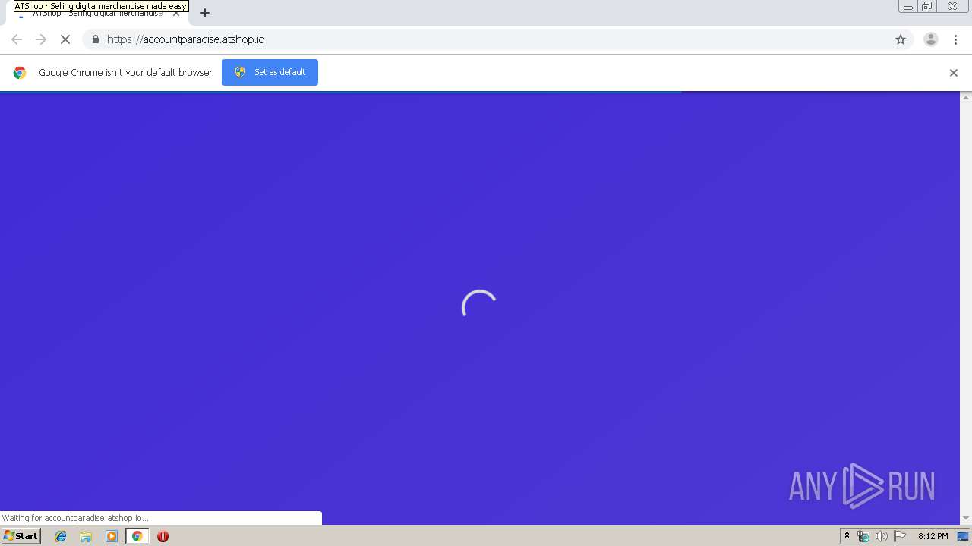Switch to Chrome taskbar button
The width and height of the screenshot is (972, 546).
tap(137, 536)
